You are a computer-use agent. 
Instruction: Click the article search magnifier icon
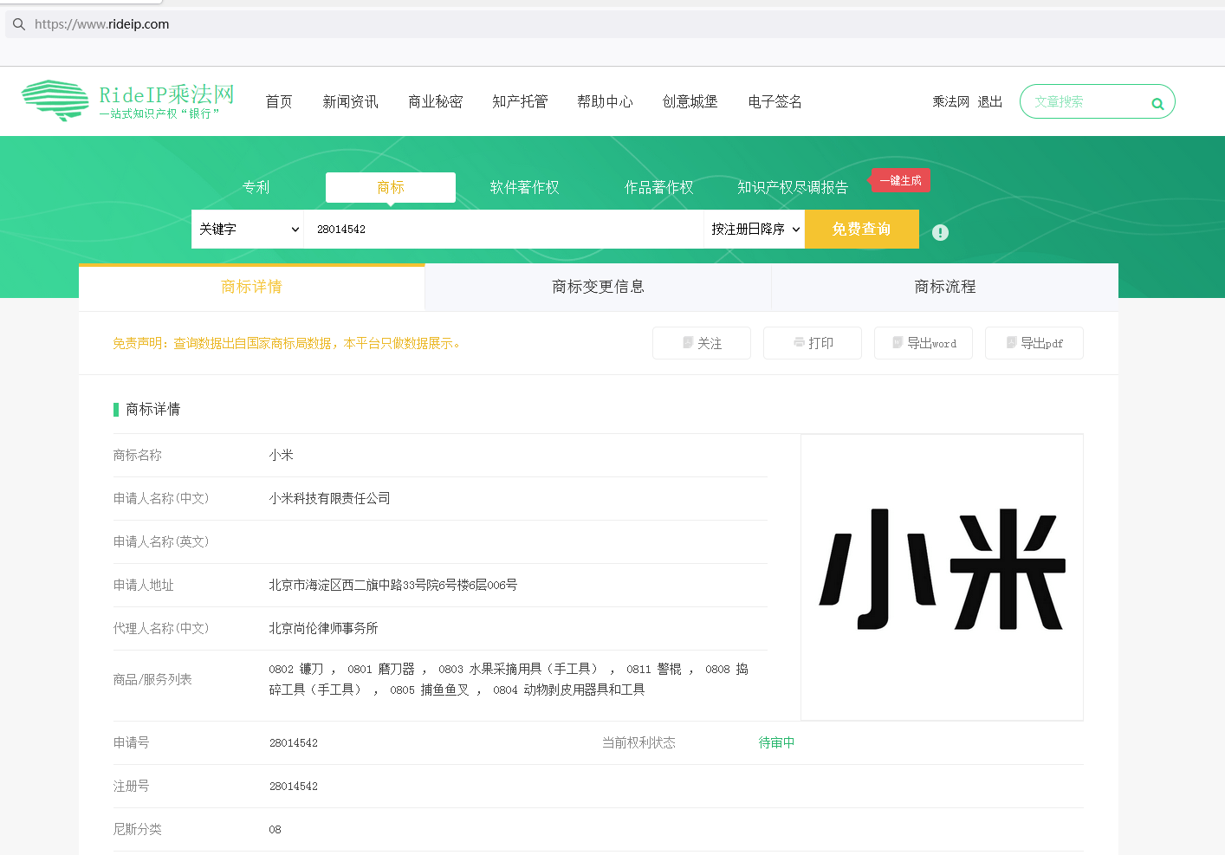[1157, 104]
